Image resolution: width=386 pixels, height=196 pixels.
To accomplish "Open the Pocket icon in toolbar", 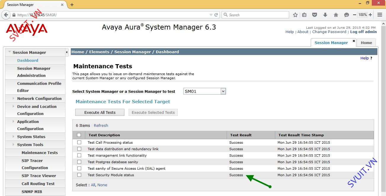I will (315, 15).
